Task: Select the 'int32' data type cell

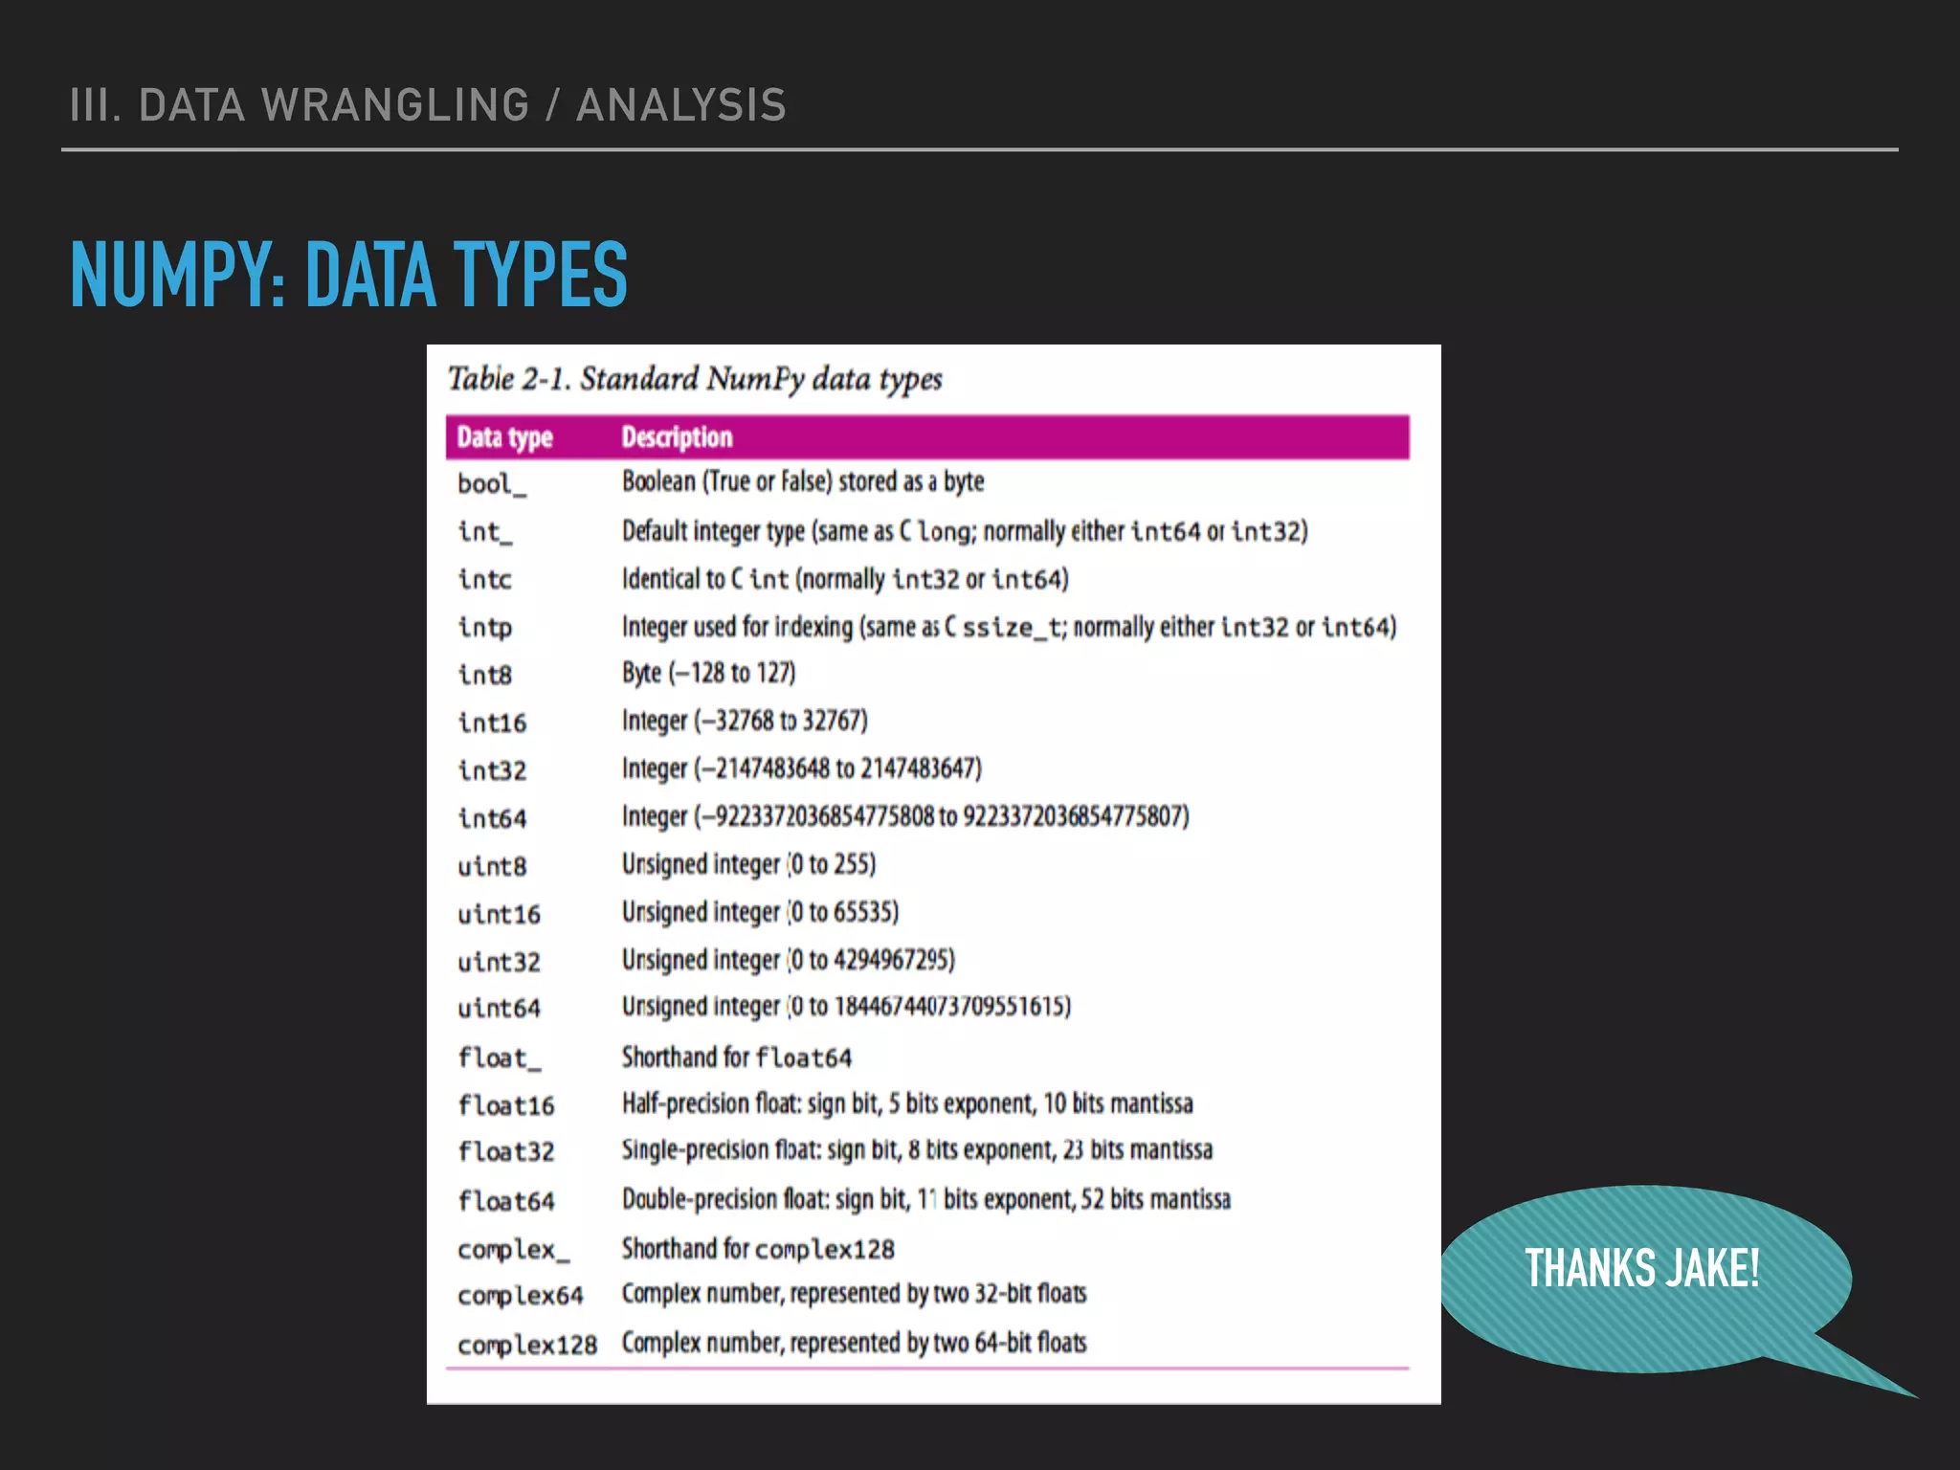Action: [x=492, y=770]
